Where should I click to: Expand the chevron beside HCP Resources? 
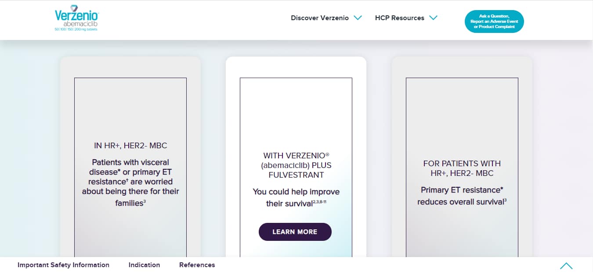pos(433,18)
